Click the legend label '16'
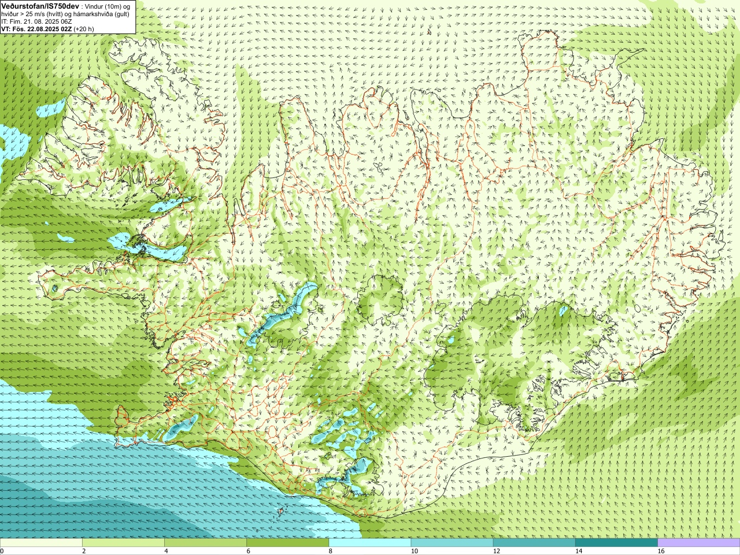This screenshot has height=555, width=740. click(x=661, y=551)
